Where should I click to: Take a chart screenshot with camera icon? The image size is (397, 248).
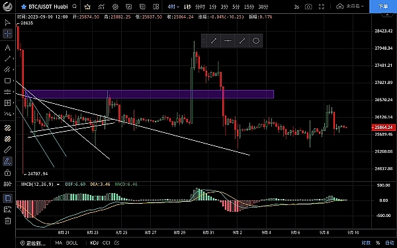pyautogui.click(x=308, y=7)
